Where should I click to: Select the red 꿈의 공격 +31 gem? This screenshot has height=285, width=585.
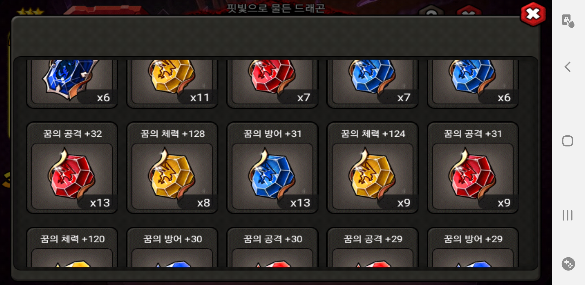click(x=473, y=168)
